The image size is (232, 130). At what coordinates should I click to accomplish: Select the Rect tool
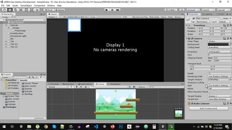26,10
